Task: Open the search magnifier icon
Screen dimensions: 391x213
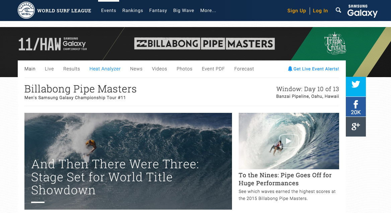Action: (338, 10)
